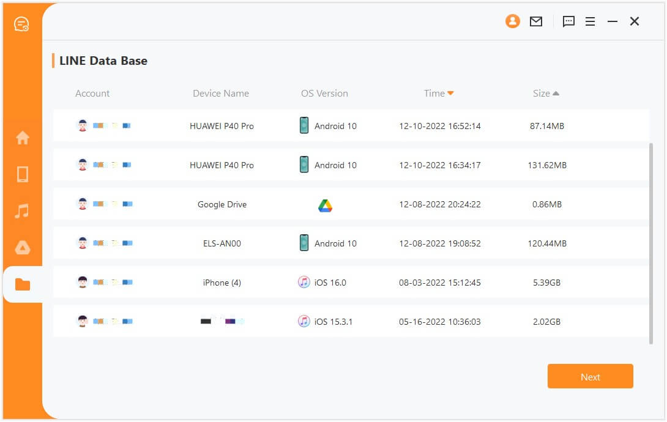
Task: Minimize the application window
Action: click(x=612, y=21)
